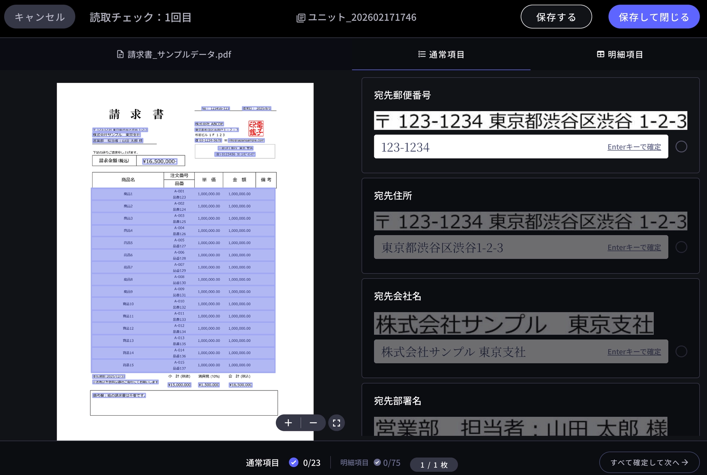Click the 東京都渋谷区渋谷1-2-3 address input field

(521, 247)
